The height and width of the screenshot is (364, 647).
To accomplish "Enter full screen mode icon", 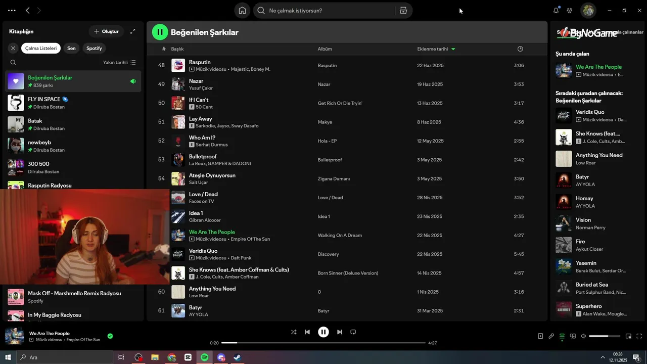I will coord(639,336).
